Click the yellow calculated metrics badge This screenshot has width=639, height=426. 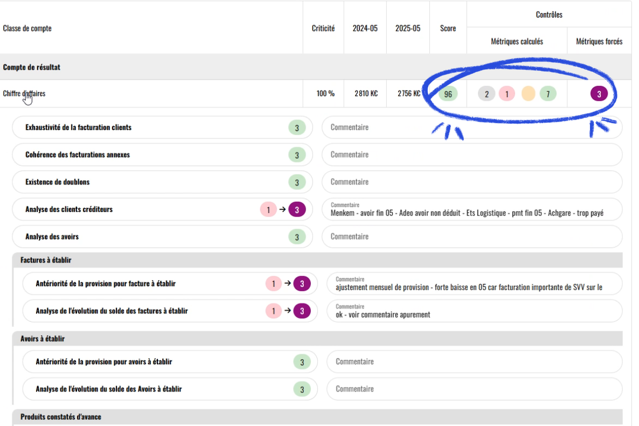pyautogui.click(x=528, y=93)
